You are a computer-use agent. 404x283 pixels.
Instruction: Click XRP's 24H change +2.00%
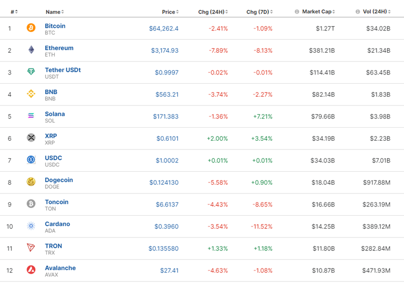coord(217,139)
